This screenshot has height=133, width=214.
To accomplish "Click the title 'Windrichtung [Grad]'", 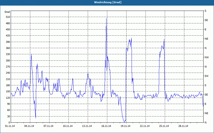I will click(108, 2).
